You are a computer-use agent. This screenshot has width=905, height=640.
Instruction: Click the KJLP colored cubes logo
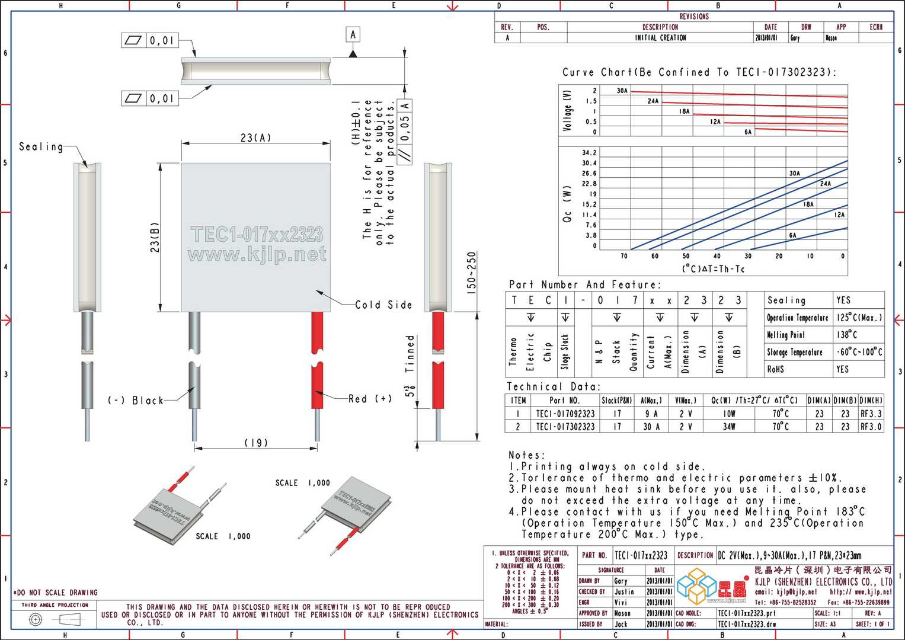point(697,585)
